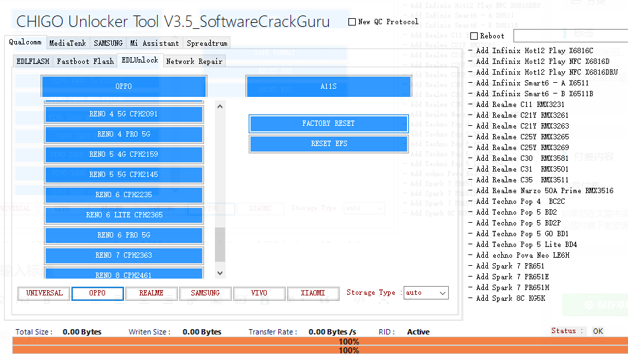Image resolution: width=628 pixels, height=354 pixels.
Task: Click the OPPO header button
Action: point(123,86)
